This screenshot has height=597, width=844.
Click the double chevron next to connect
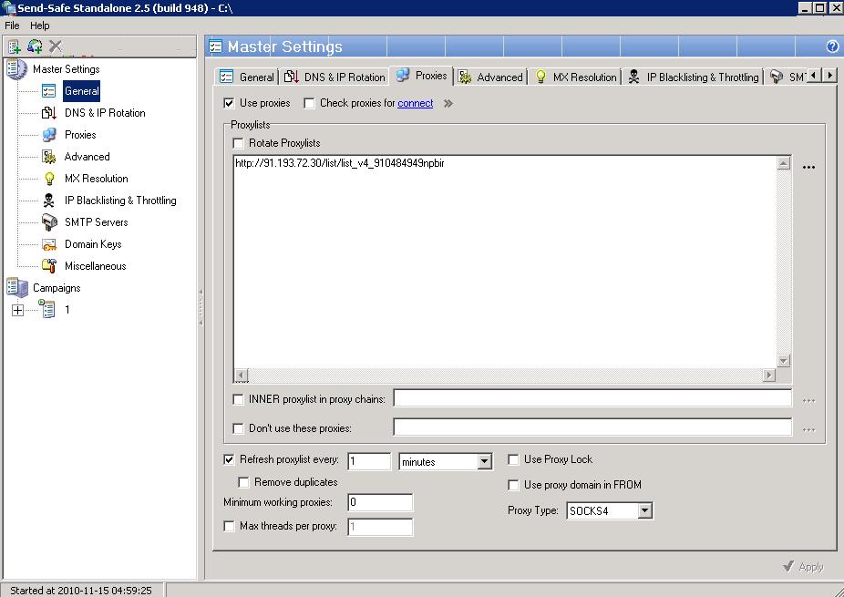point(448,103)
